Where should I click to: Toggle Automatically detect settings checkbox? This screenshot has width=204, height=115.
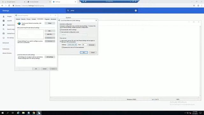(x=61, y=30)
